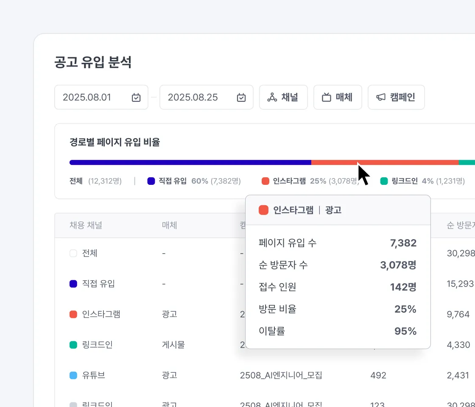The height and width of the screenshot is (407, 475).
Task: Click the 매체 filter button
Action: click(x=338, y=97)
